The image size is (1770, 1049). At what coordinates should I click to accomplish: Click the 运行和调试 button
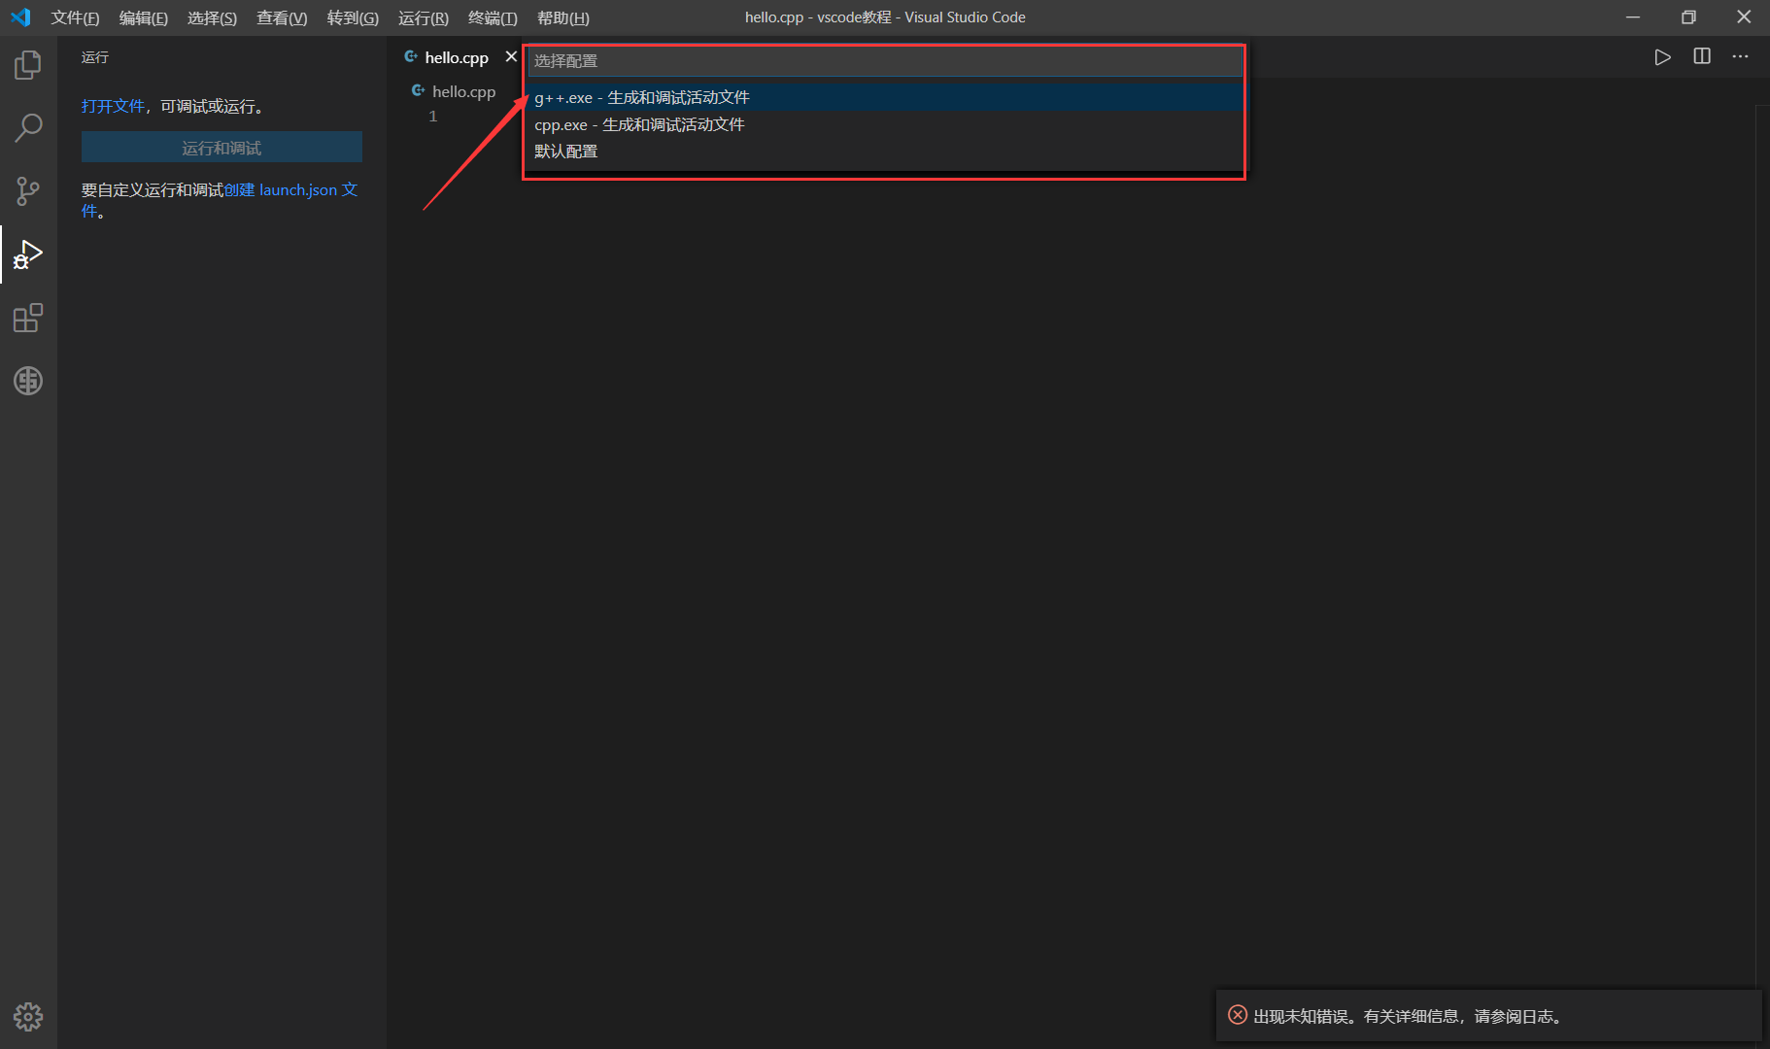tap(221, 148)
